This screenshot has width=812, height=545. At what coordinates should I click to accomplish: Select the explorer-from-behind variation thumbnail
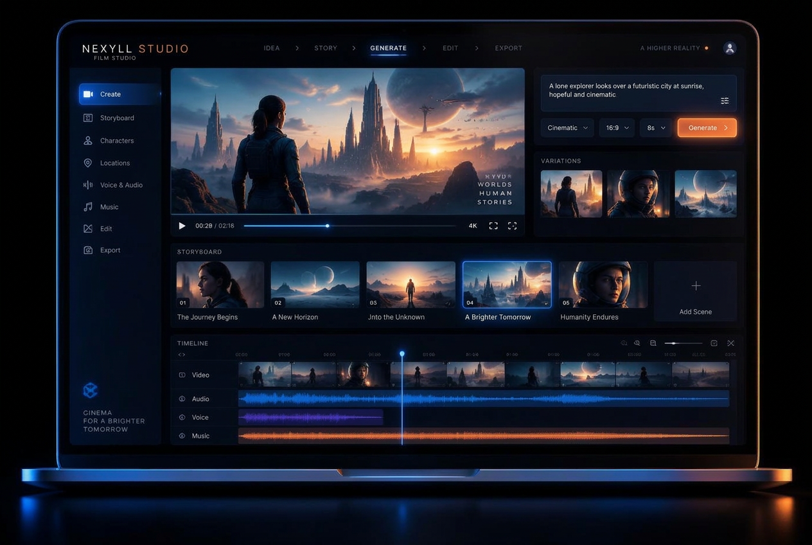click(x=571, y=193)
